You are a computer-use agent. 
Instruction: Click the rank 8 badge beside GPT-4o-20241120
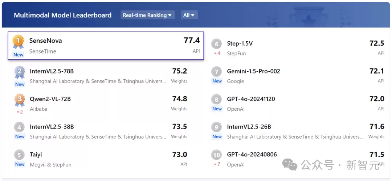point(216,100)
